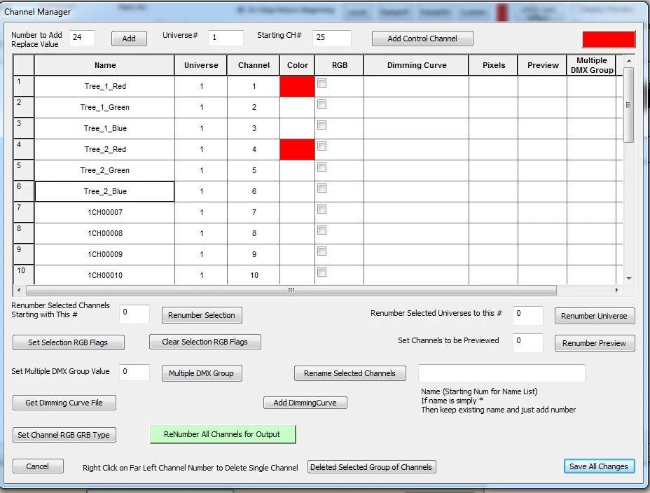Click ReNumber All Channels for Output
The height and width of the screenshot is (493, 650).
[x=222, y=435]
